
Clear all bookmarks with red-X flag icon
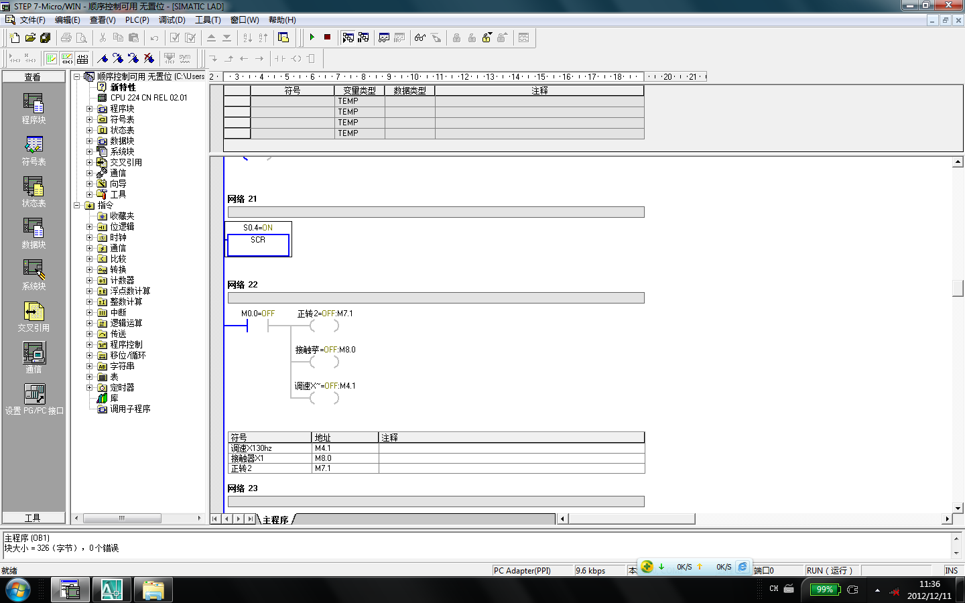pyautogui.click(x=149, y=58)
